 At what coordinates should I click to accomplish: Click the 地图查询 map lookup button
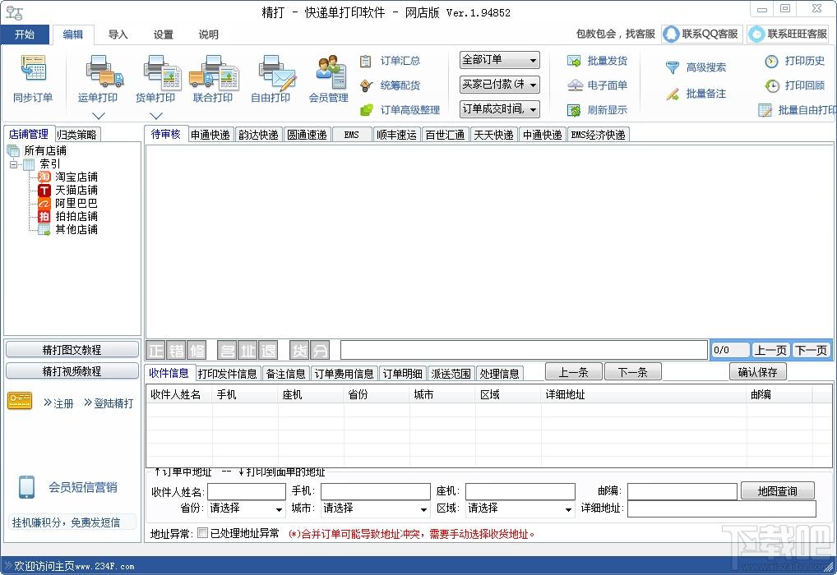pos(777,491)
